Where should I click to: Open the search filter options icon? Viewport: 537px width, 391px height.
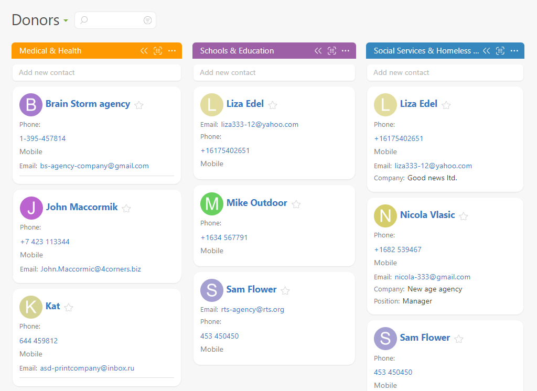coord(147,20)
